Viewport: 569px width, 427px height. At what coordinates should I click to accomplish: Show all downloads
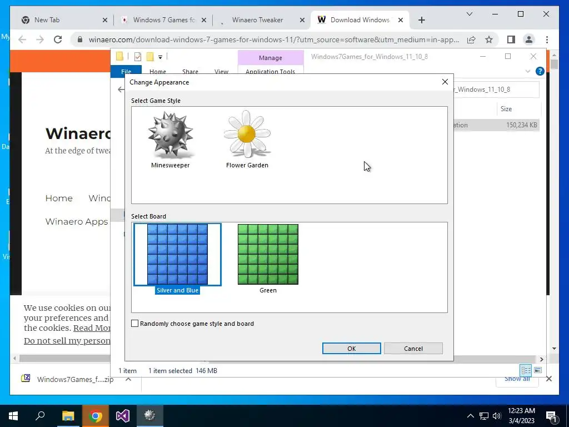(x=517, y=379)
